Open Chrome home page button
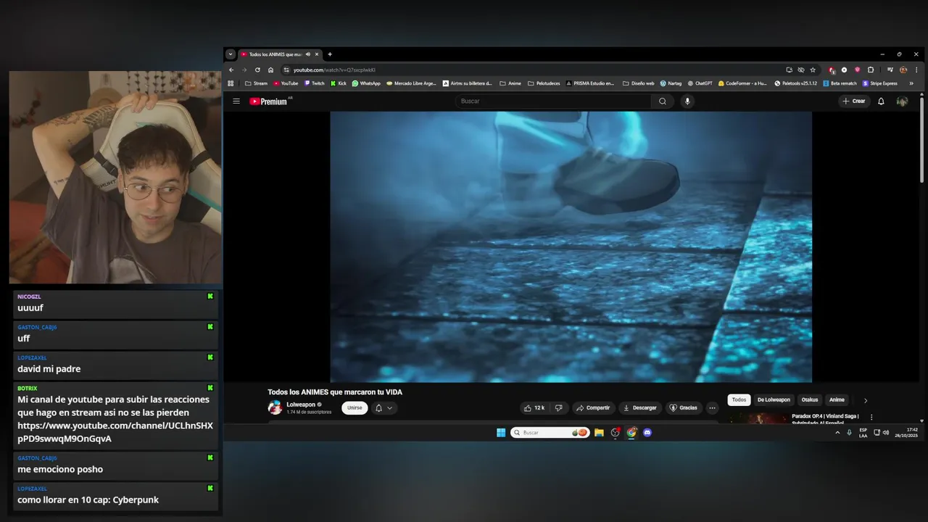This screenshot has height=522, width=928. click(x=270, y=70)
